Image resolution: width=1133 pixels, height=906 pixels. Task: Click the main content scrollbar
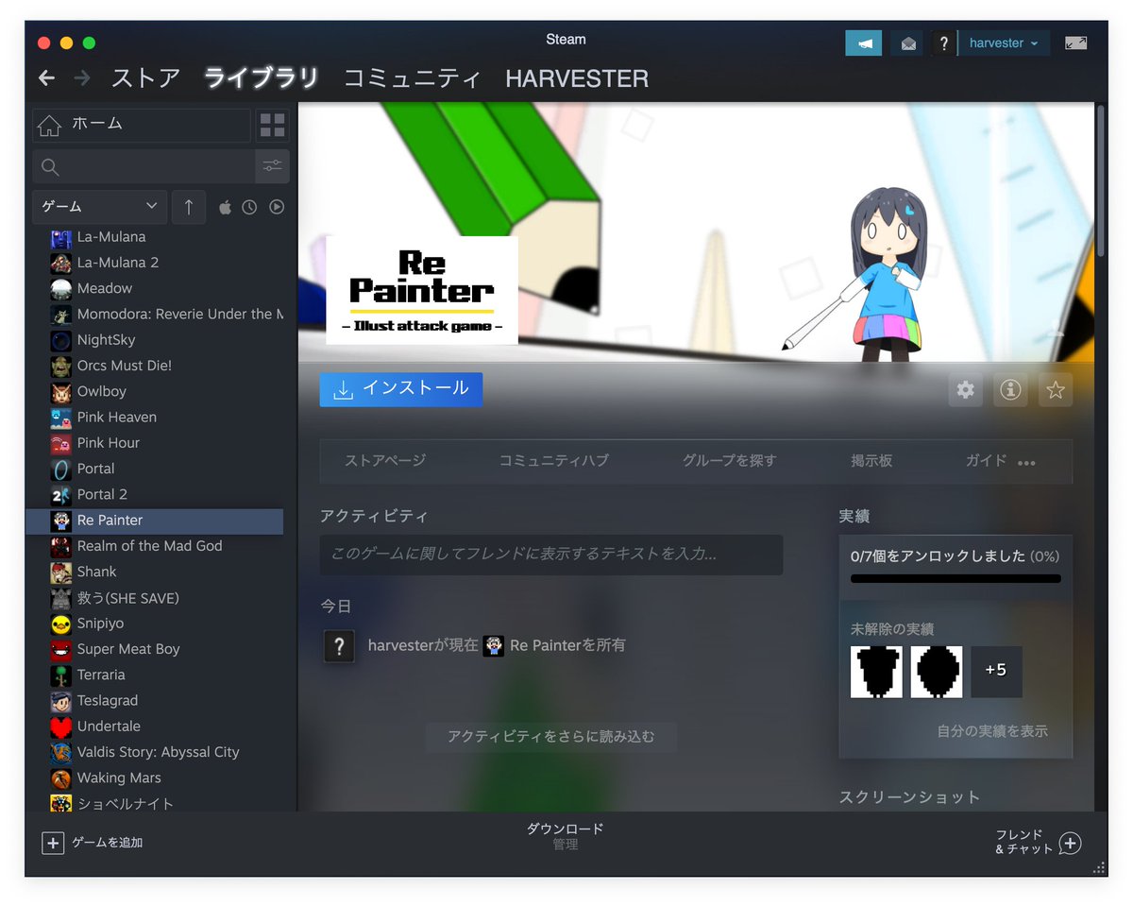click(x=1100, y=179)
